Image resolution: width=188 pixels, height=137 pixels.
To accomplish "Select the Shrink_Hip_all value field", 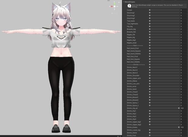I will click(x=183, y=108).
